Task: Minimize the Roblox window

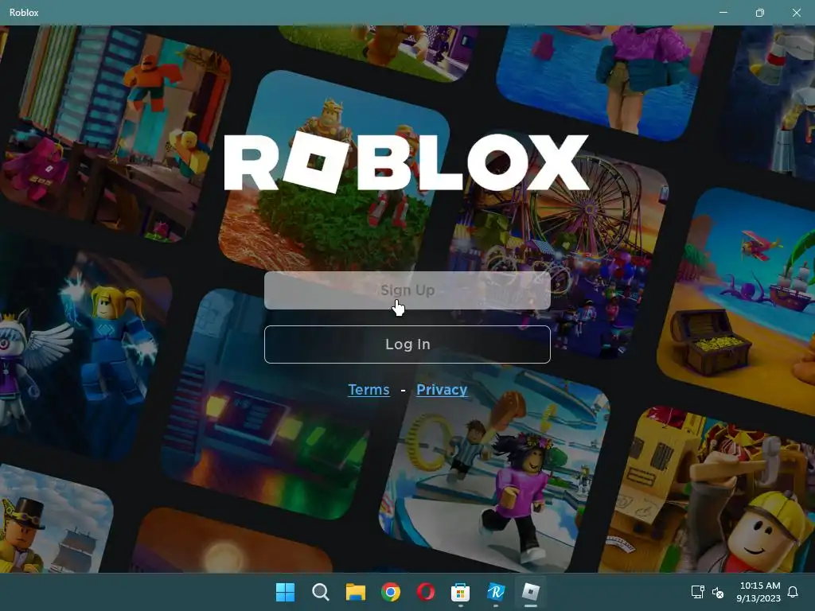Action: click(x=723, y=13)
